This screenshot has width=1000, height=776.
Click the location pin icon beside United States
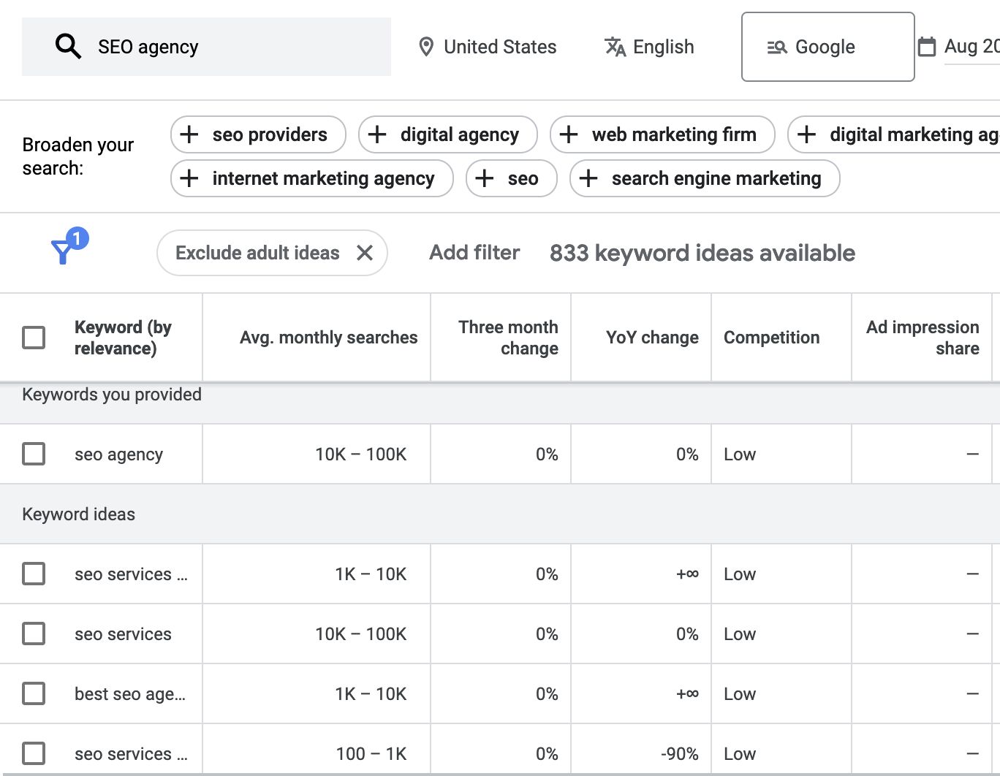426,46
